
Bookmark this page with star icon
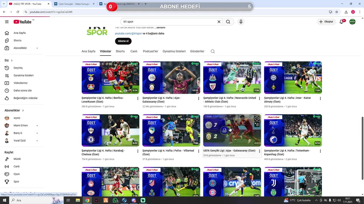tap(337, 12)
